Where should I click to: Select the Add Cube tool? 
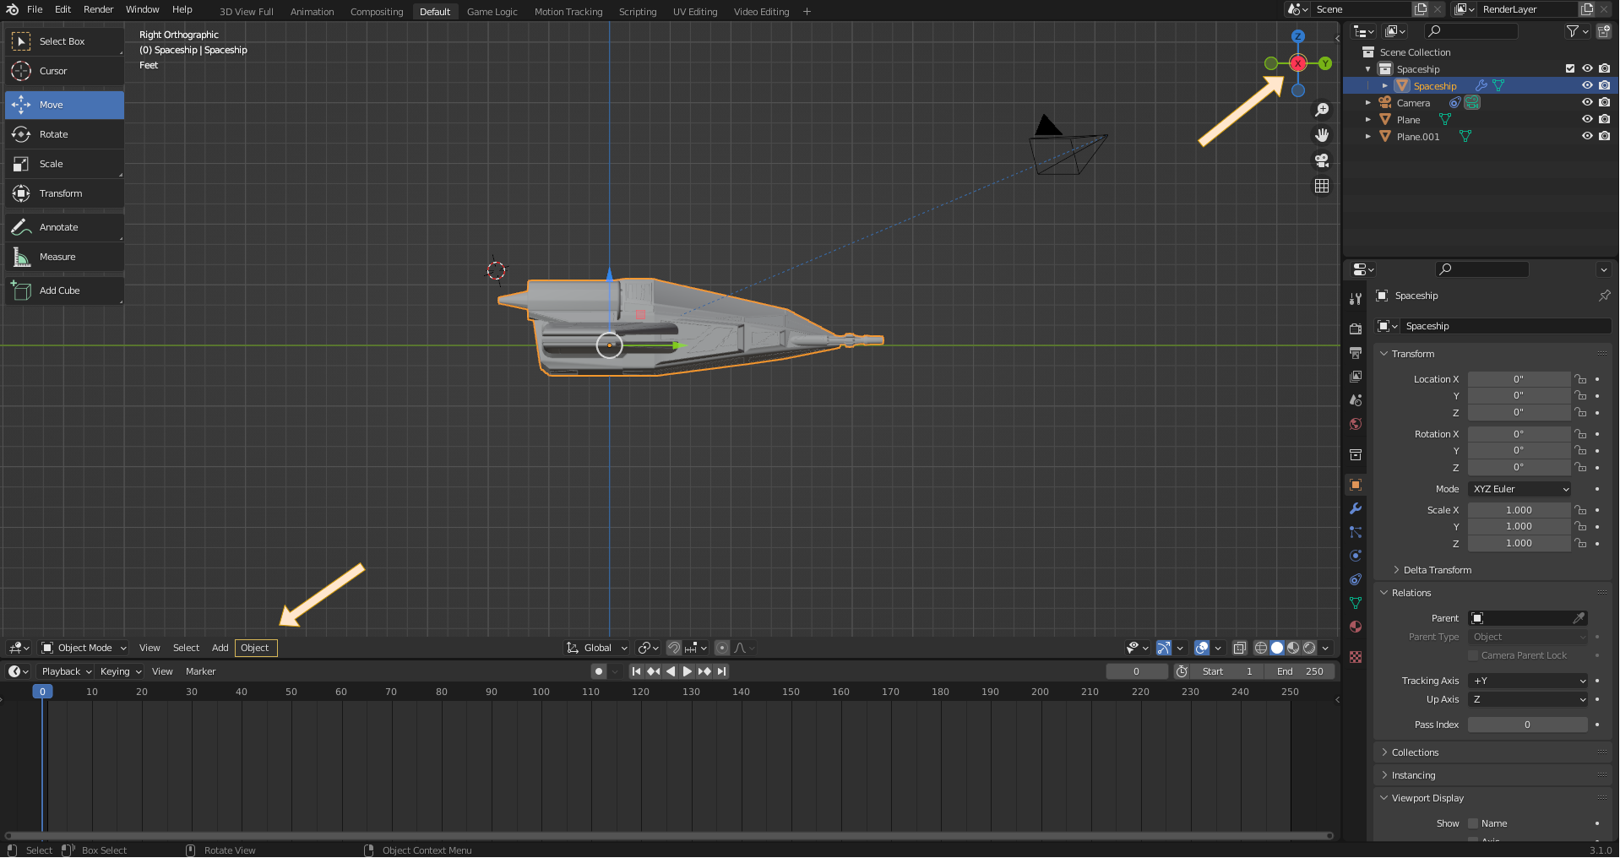59,291
